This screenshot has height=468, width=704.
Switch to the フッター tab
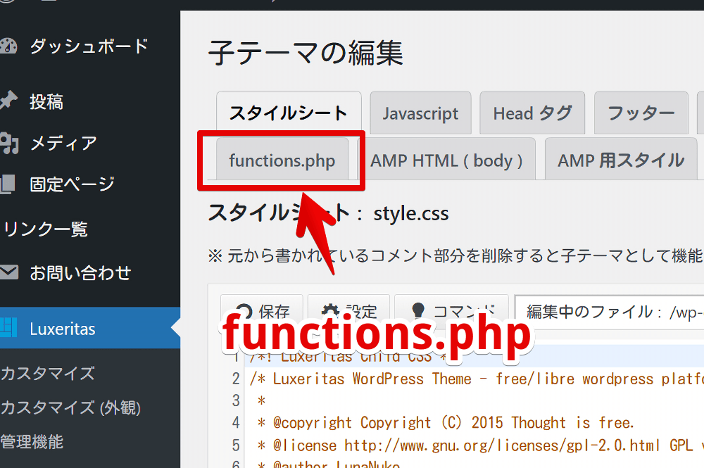click(641, 113)
